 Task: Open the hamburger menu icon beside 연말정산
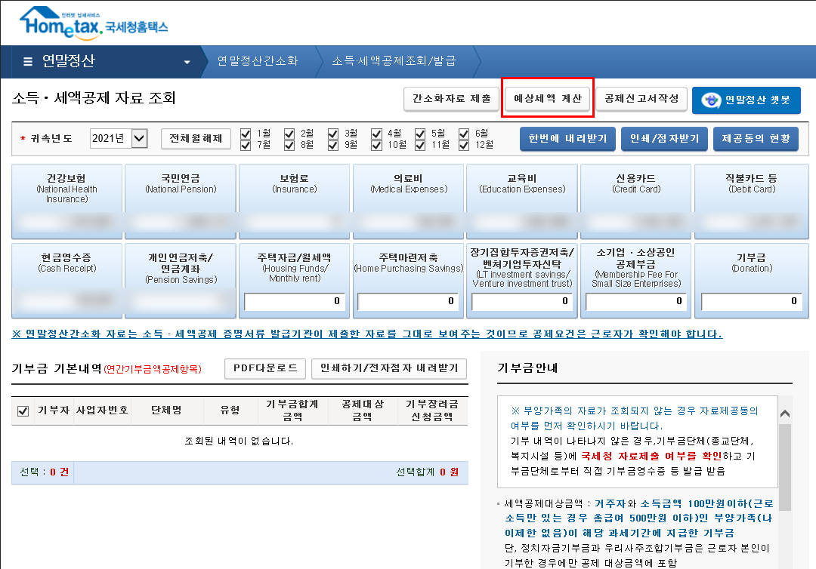pos(28,61)
